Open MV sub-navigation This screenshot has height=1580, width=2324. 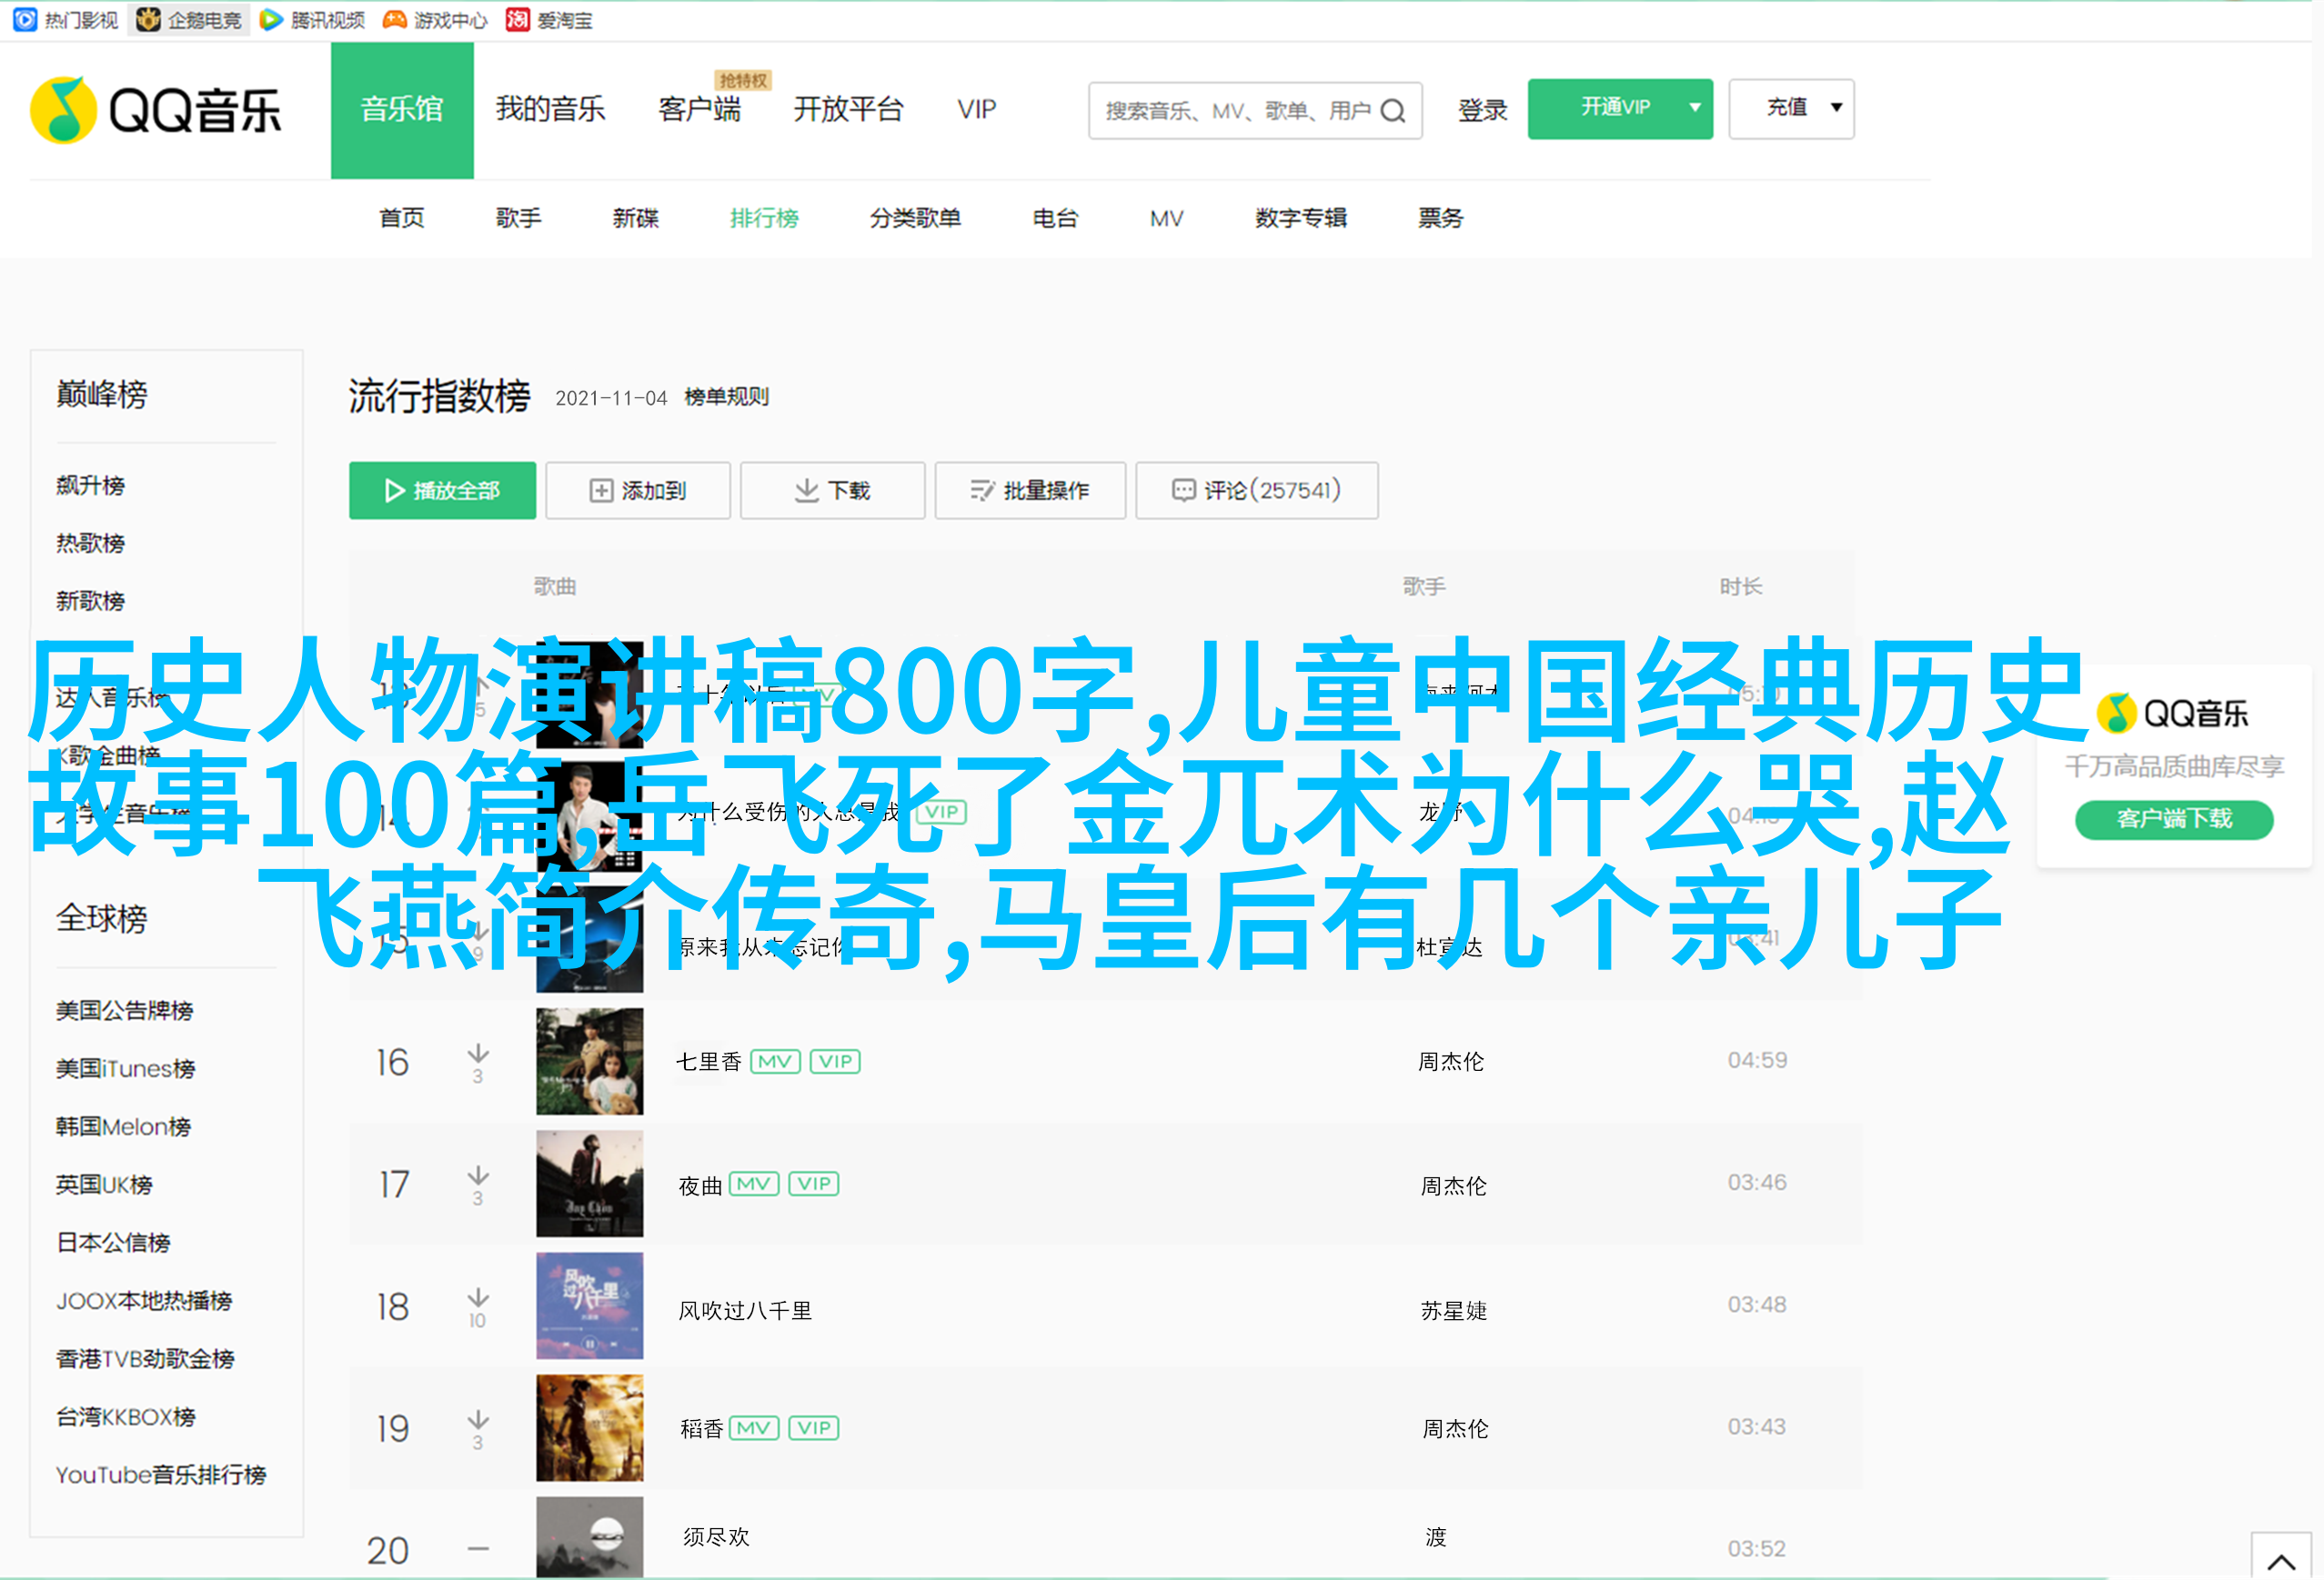pyautogui.click(x=1166, y=218)
